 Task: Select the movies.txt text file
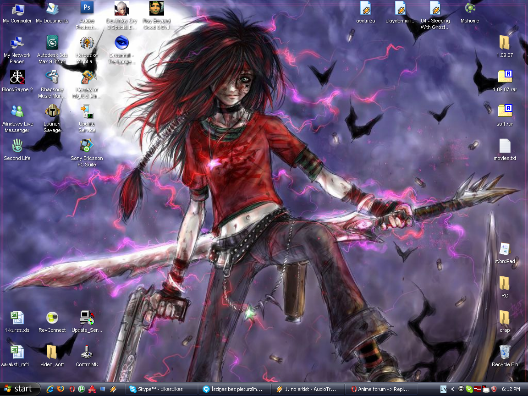(x=505, y=150)
